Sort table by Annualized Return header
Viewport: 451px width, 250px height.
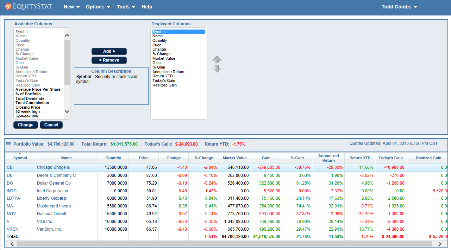328,158
